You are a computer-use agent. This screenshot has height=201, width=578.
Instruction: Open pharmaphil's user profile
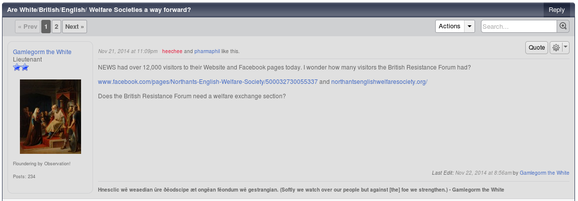click(x=207, y=52)
